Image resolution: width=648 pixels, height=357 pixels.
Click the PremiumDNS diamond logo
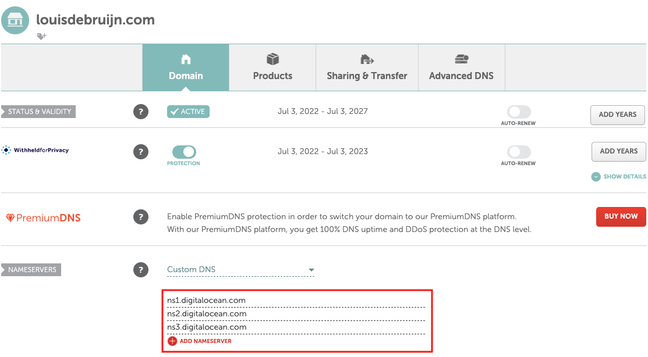(10, 217)
